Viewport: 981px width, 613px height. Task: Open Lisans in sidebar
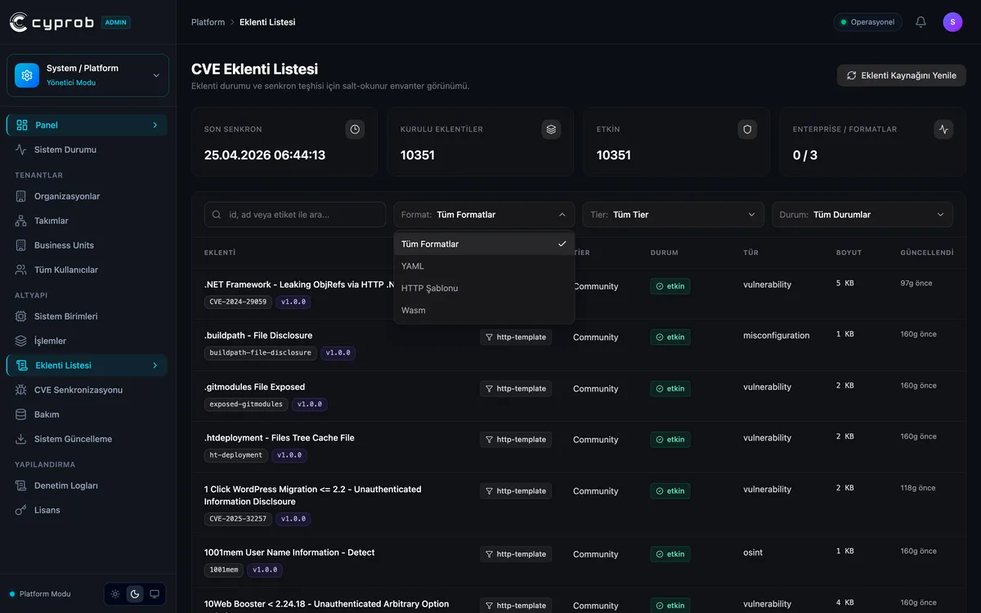pyautogui.click(x=87, y=510)
